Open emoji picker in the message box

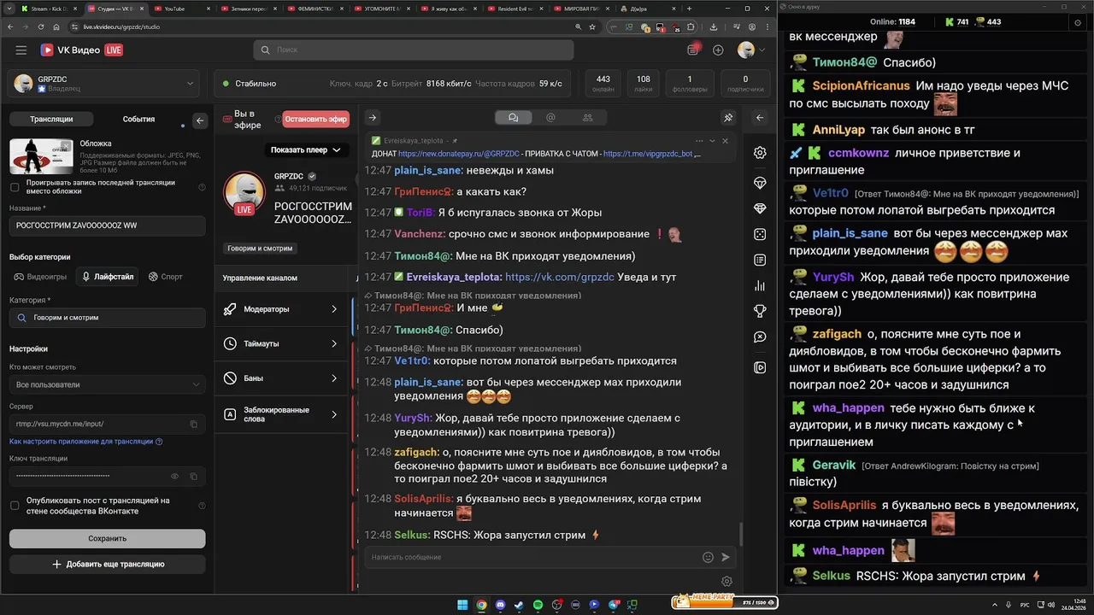tap(708, 557)
